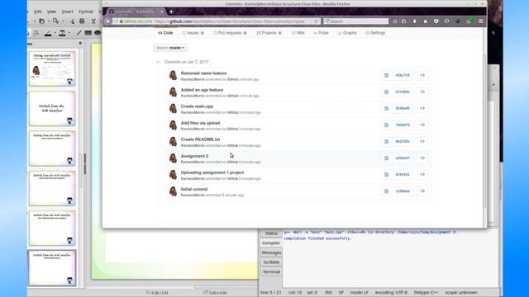Switch to Scribble tab in Geany
Viewport: 529px width, 297px height.
(271, 262)
